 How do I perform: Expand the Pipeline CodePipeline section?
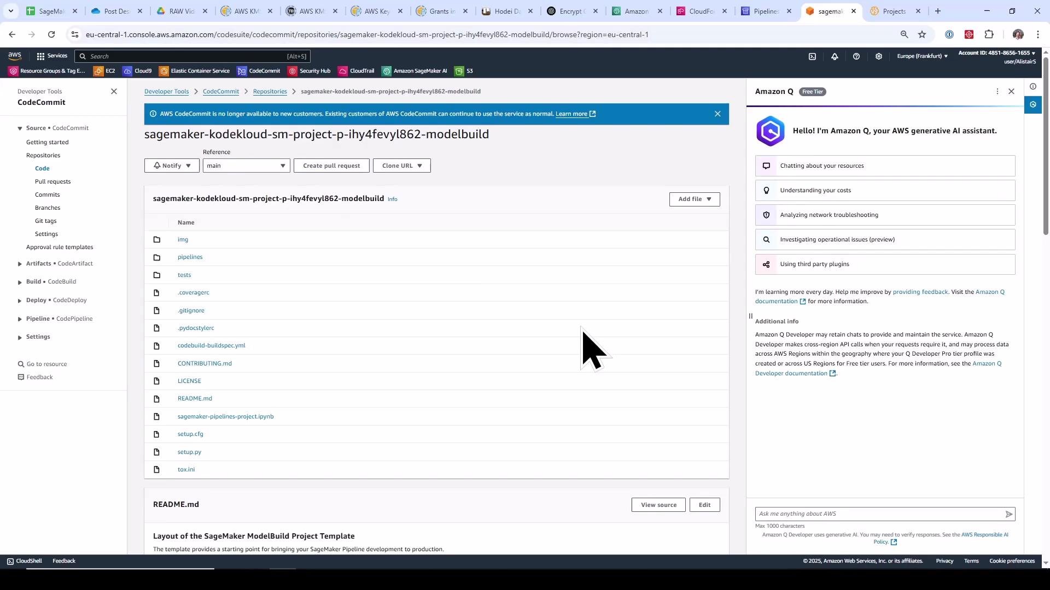tap(20, 319)
